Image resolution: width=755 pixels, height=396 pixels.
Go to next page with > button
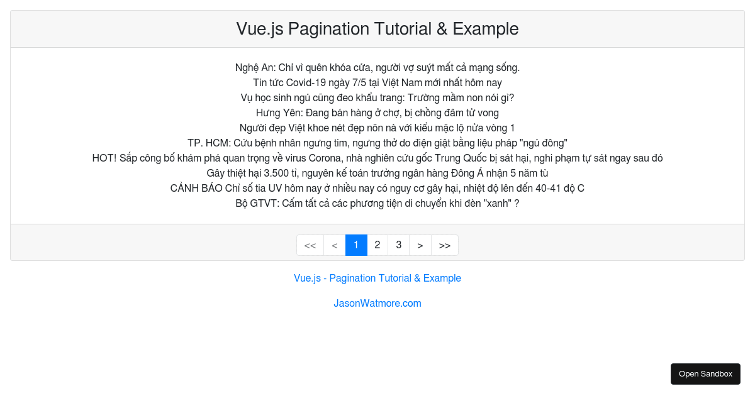pyautogui.click(x=420, y=245)
